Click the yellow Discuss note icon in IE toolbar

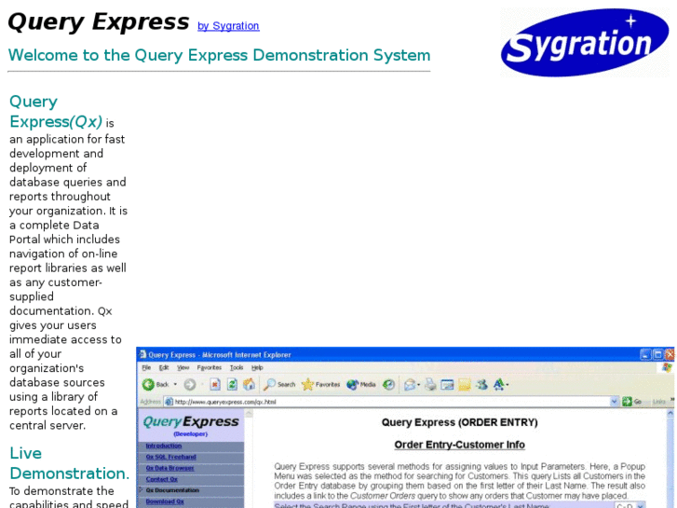click(465, 384)
